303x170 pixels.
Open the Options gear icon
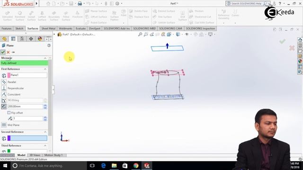(x=117, y=3)
